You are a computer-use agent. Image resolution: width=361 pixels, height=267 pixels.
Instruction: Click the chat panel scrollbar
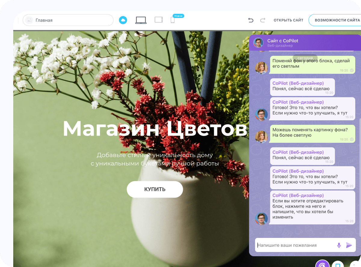point(359,177)
